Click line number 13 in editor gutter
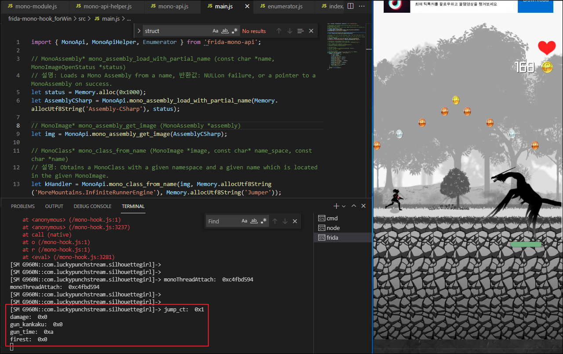Screen dimensions: 563x354 click(x=17, y=184)
